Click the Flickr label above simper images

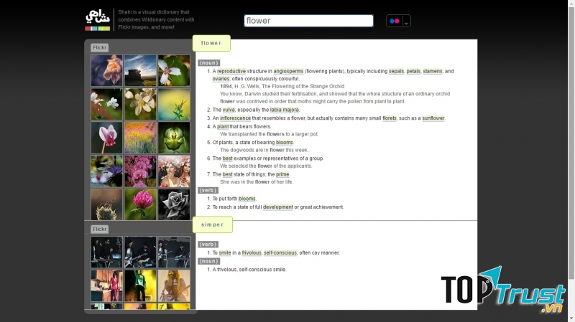coord(99,229)
